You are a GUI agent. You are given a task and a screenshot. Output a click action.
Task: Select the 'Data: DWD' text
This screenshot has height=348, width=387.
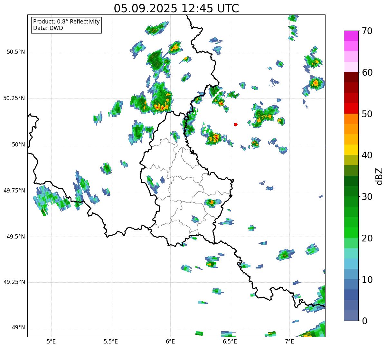point(48,28)
